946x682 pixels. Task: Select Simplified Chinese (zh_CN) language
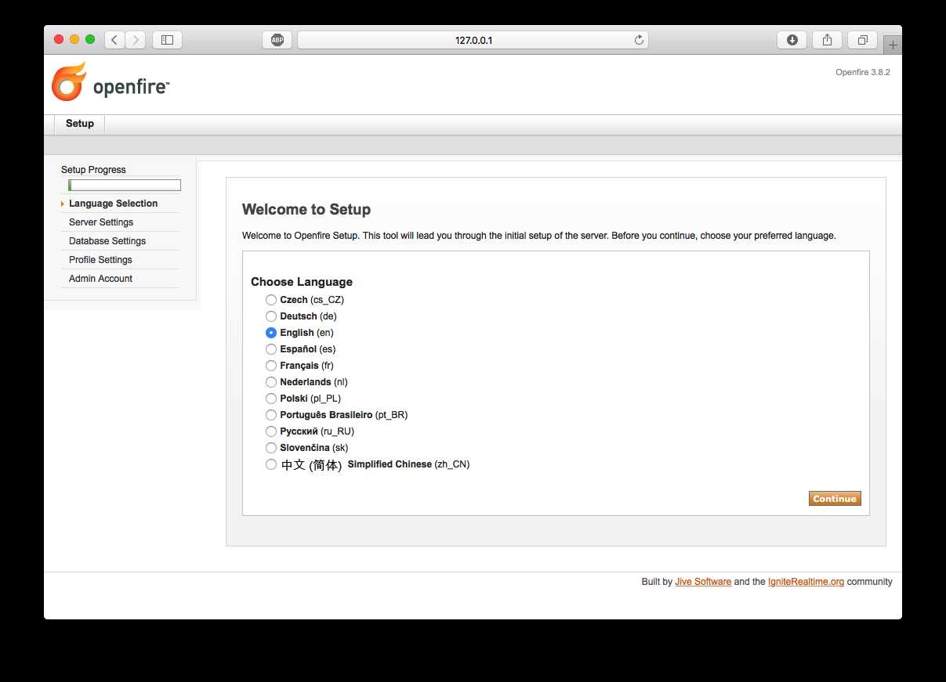pos(271,464)
